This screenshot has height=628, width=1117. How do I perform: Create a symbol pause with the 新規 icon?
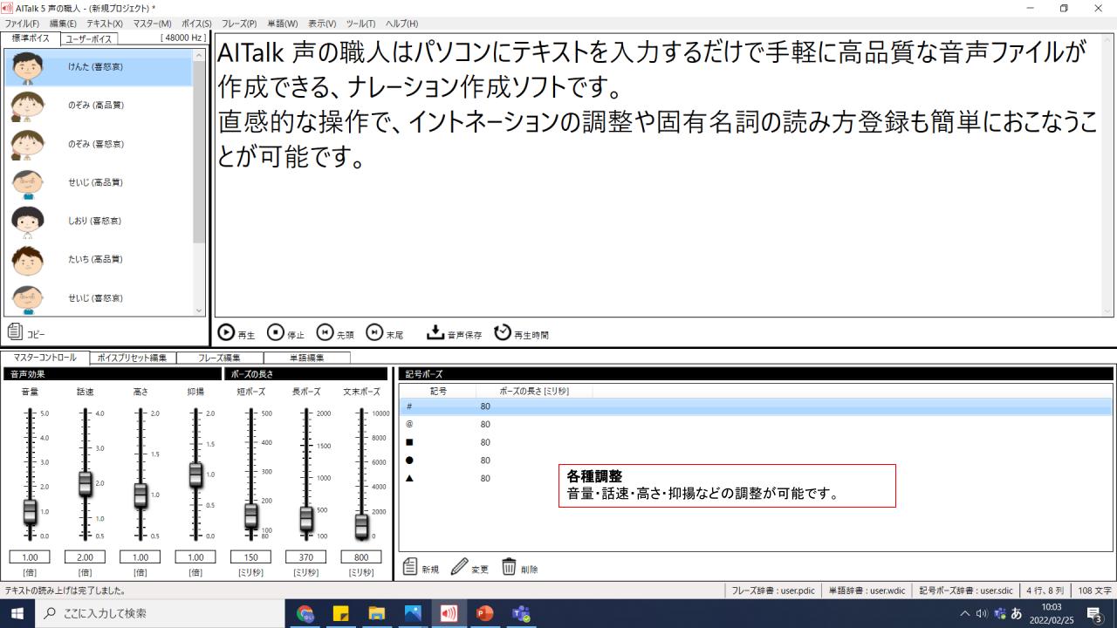pos(409,566)
